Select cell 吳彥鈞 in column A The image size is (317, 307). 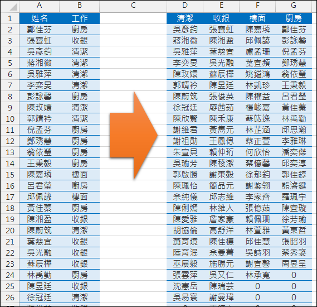tap(40, 52)
